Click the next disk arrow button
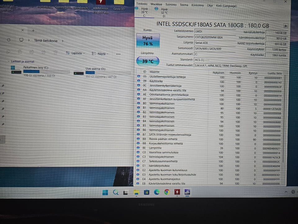 click(x=286, y=26)
